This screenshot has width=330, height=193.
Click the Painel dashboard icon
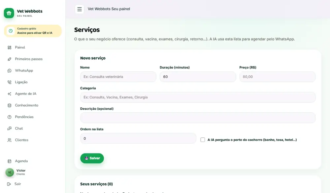10,47
